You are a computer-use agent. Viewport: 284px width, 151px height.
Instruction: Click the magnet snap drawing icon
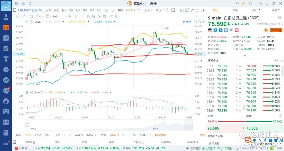[x=88, y=16]
